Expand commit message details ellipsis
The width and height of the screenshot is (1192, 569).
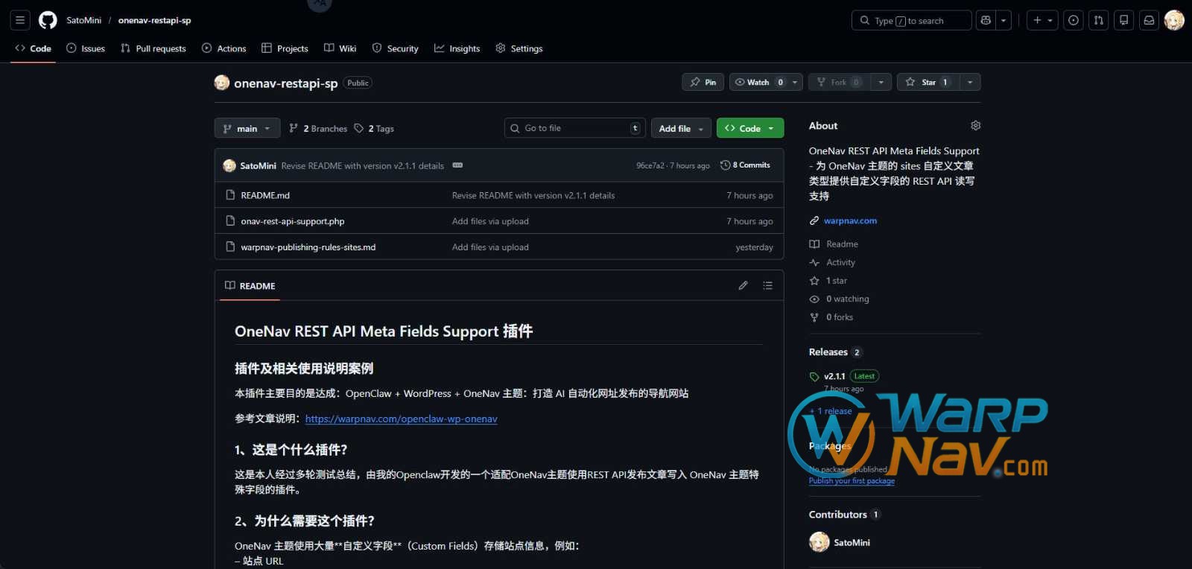(457, 165)
